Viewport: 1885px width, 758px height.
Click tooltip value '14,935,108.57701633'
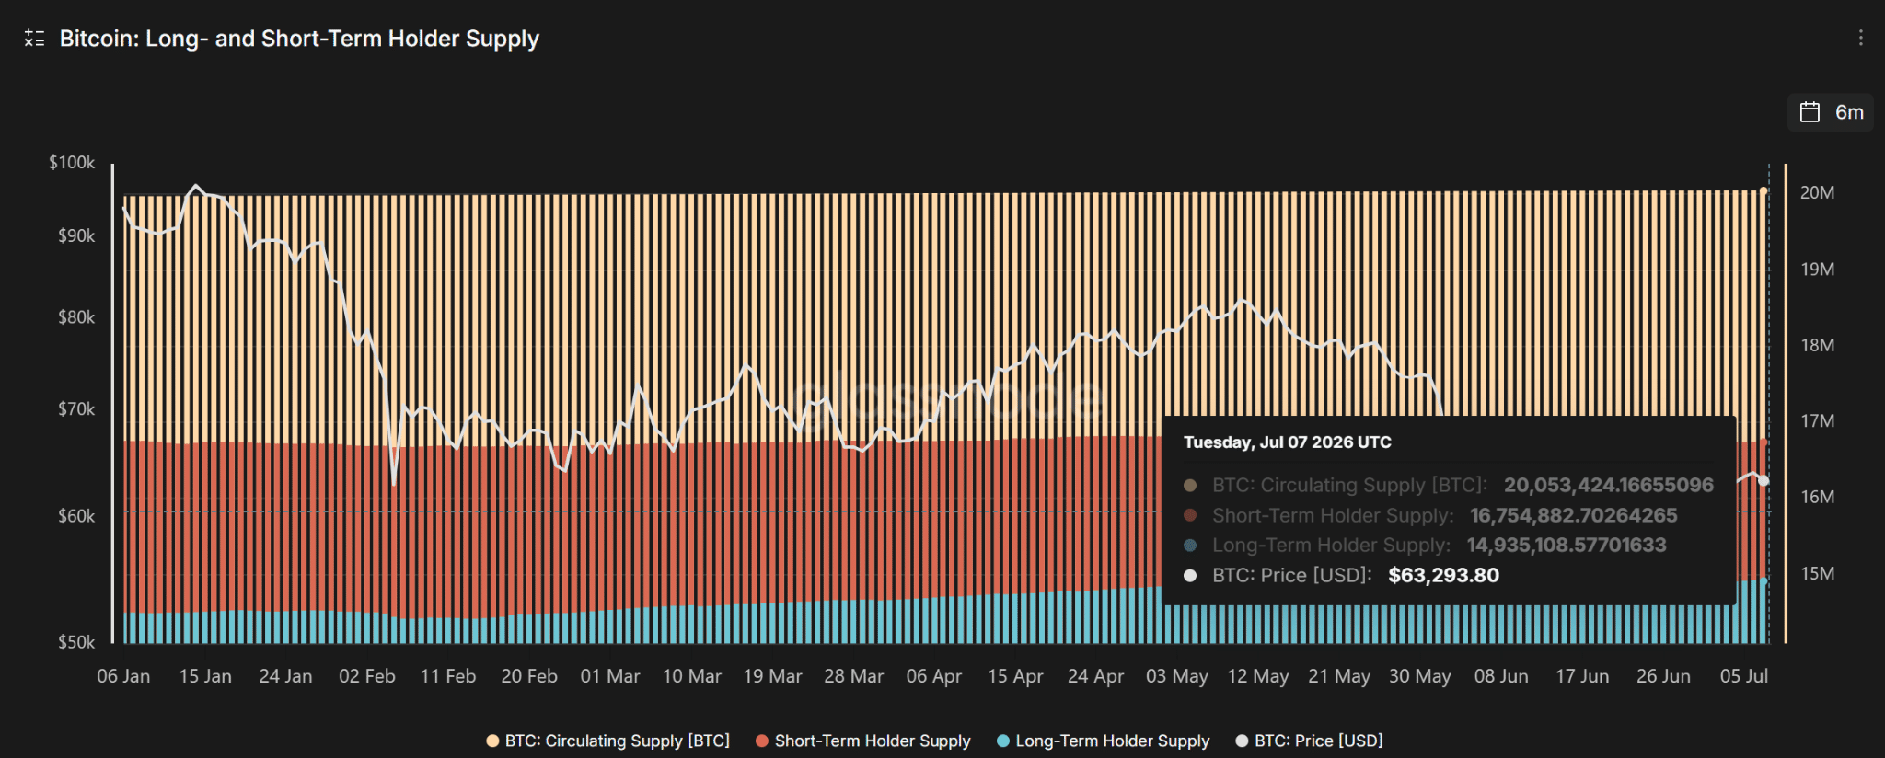(1567, 546)
